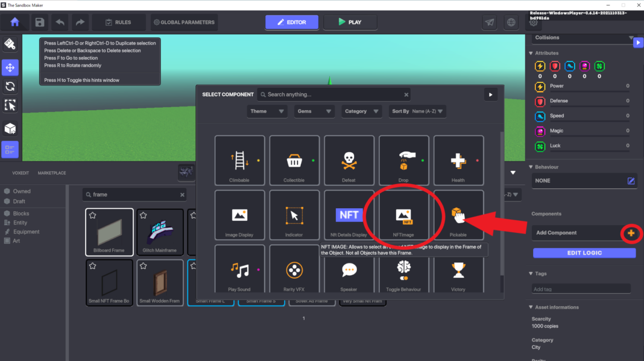
Task: Choose the Play Sound component
Action: tap(239, 269)
